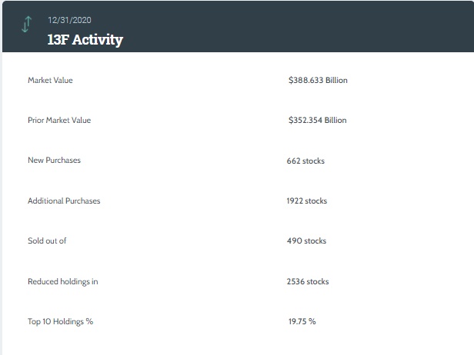Open the 490 stocks figure
Viewport: 474px width, 355px height.
(306, 241)
